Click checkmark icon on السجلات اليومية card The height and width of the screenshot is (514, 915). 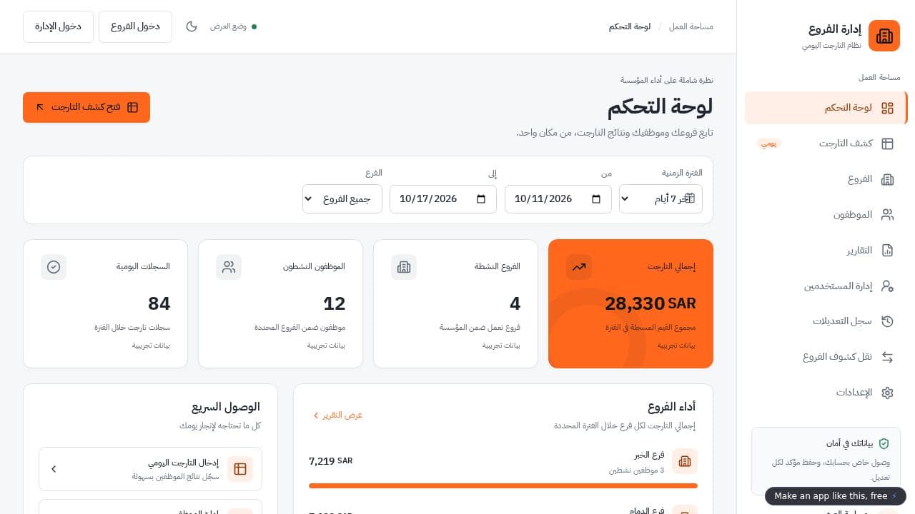pos(54,267)
